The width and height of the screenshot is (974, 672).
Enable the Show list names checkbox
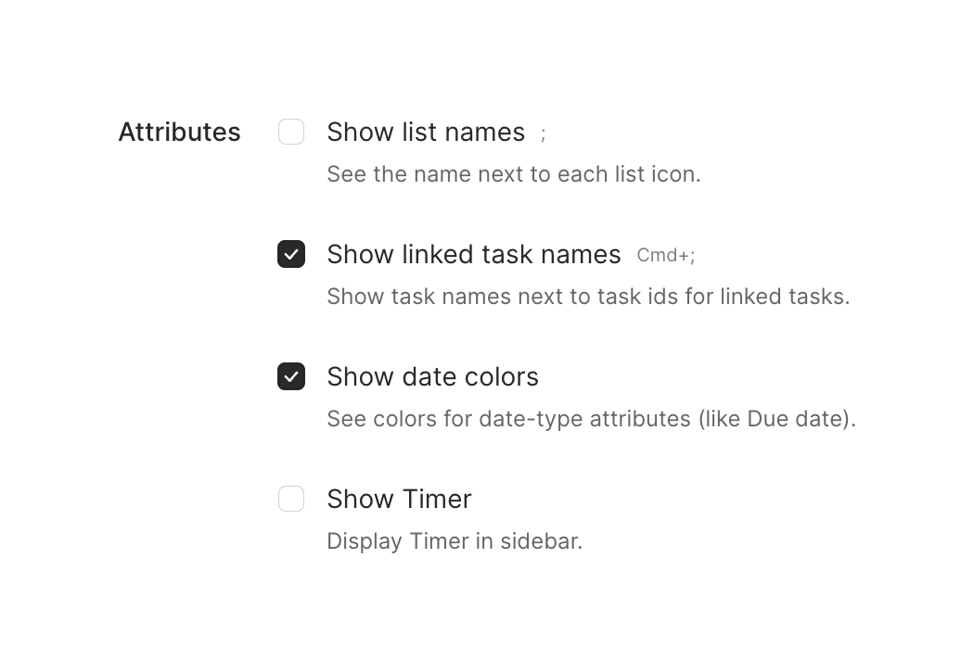[x=291, y=132]
